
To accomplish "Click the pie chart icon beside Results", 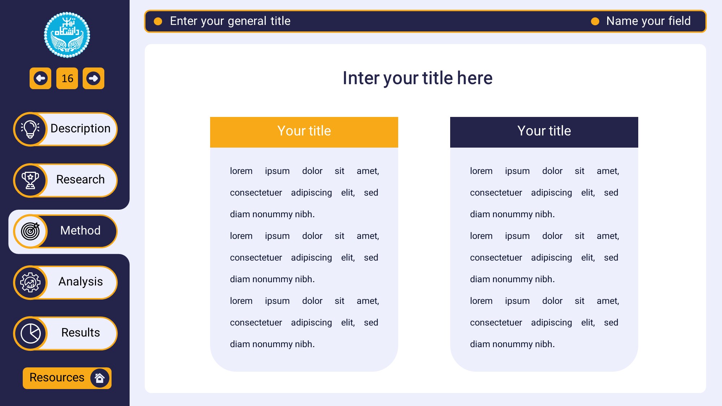I will tap(30, 333).
